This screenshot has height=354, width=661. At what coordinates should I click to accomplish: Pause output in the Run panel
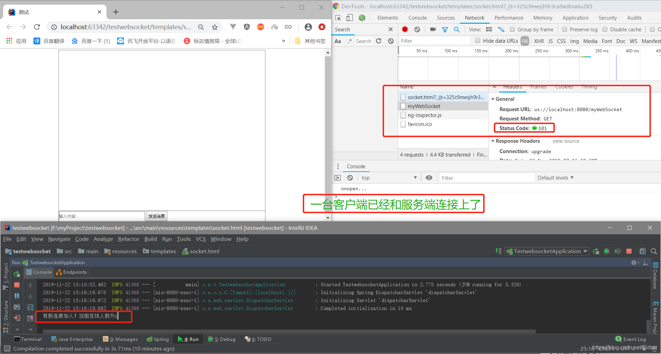click(17, 296)
